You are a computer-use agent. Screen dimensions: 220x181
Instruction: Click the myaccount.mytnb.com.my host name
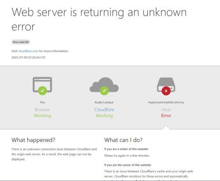coord(166,102)
